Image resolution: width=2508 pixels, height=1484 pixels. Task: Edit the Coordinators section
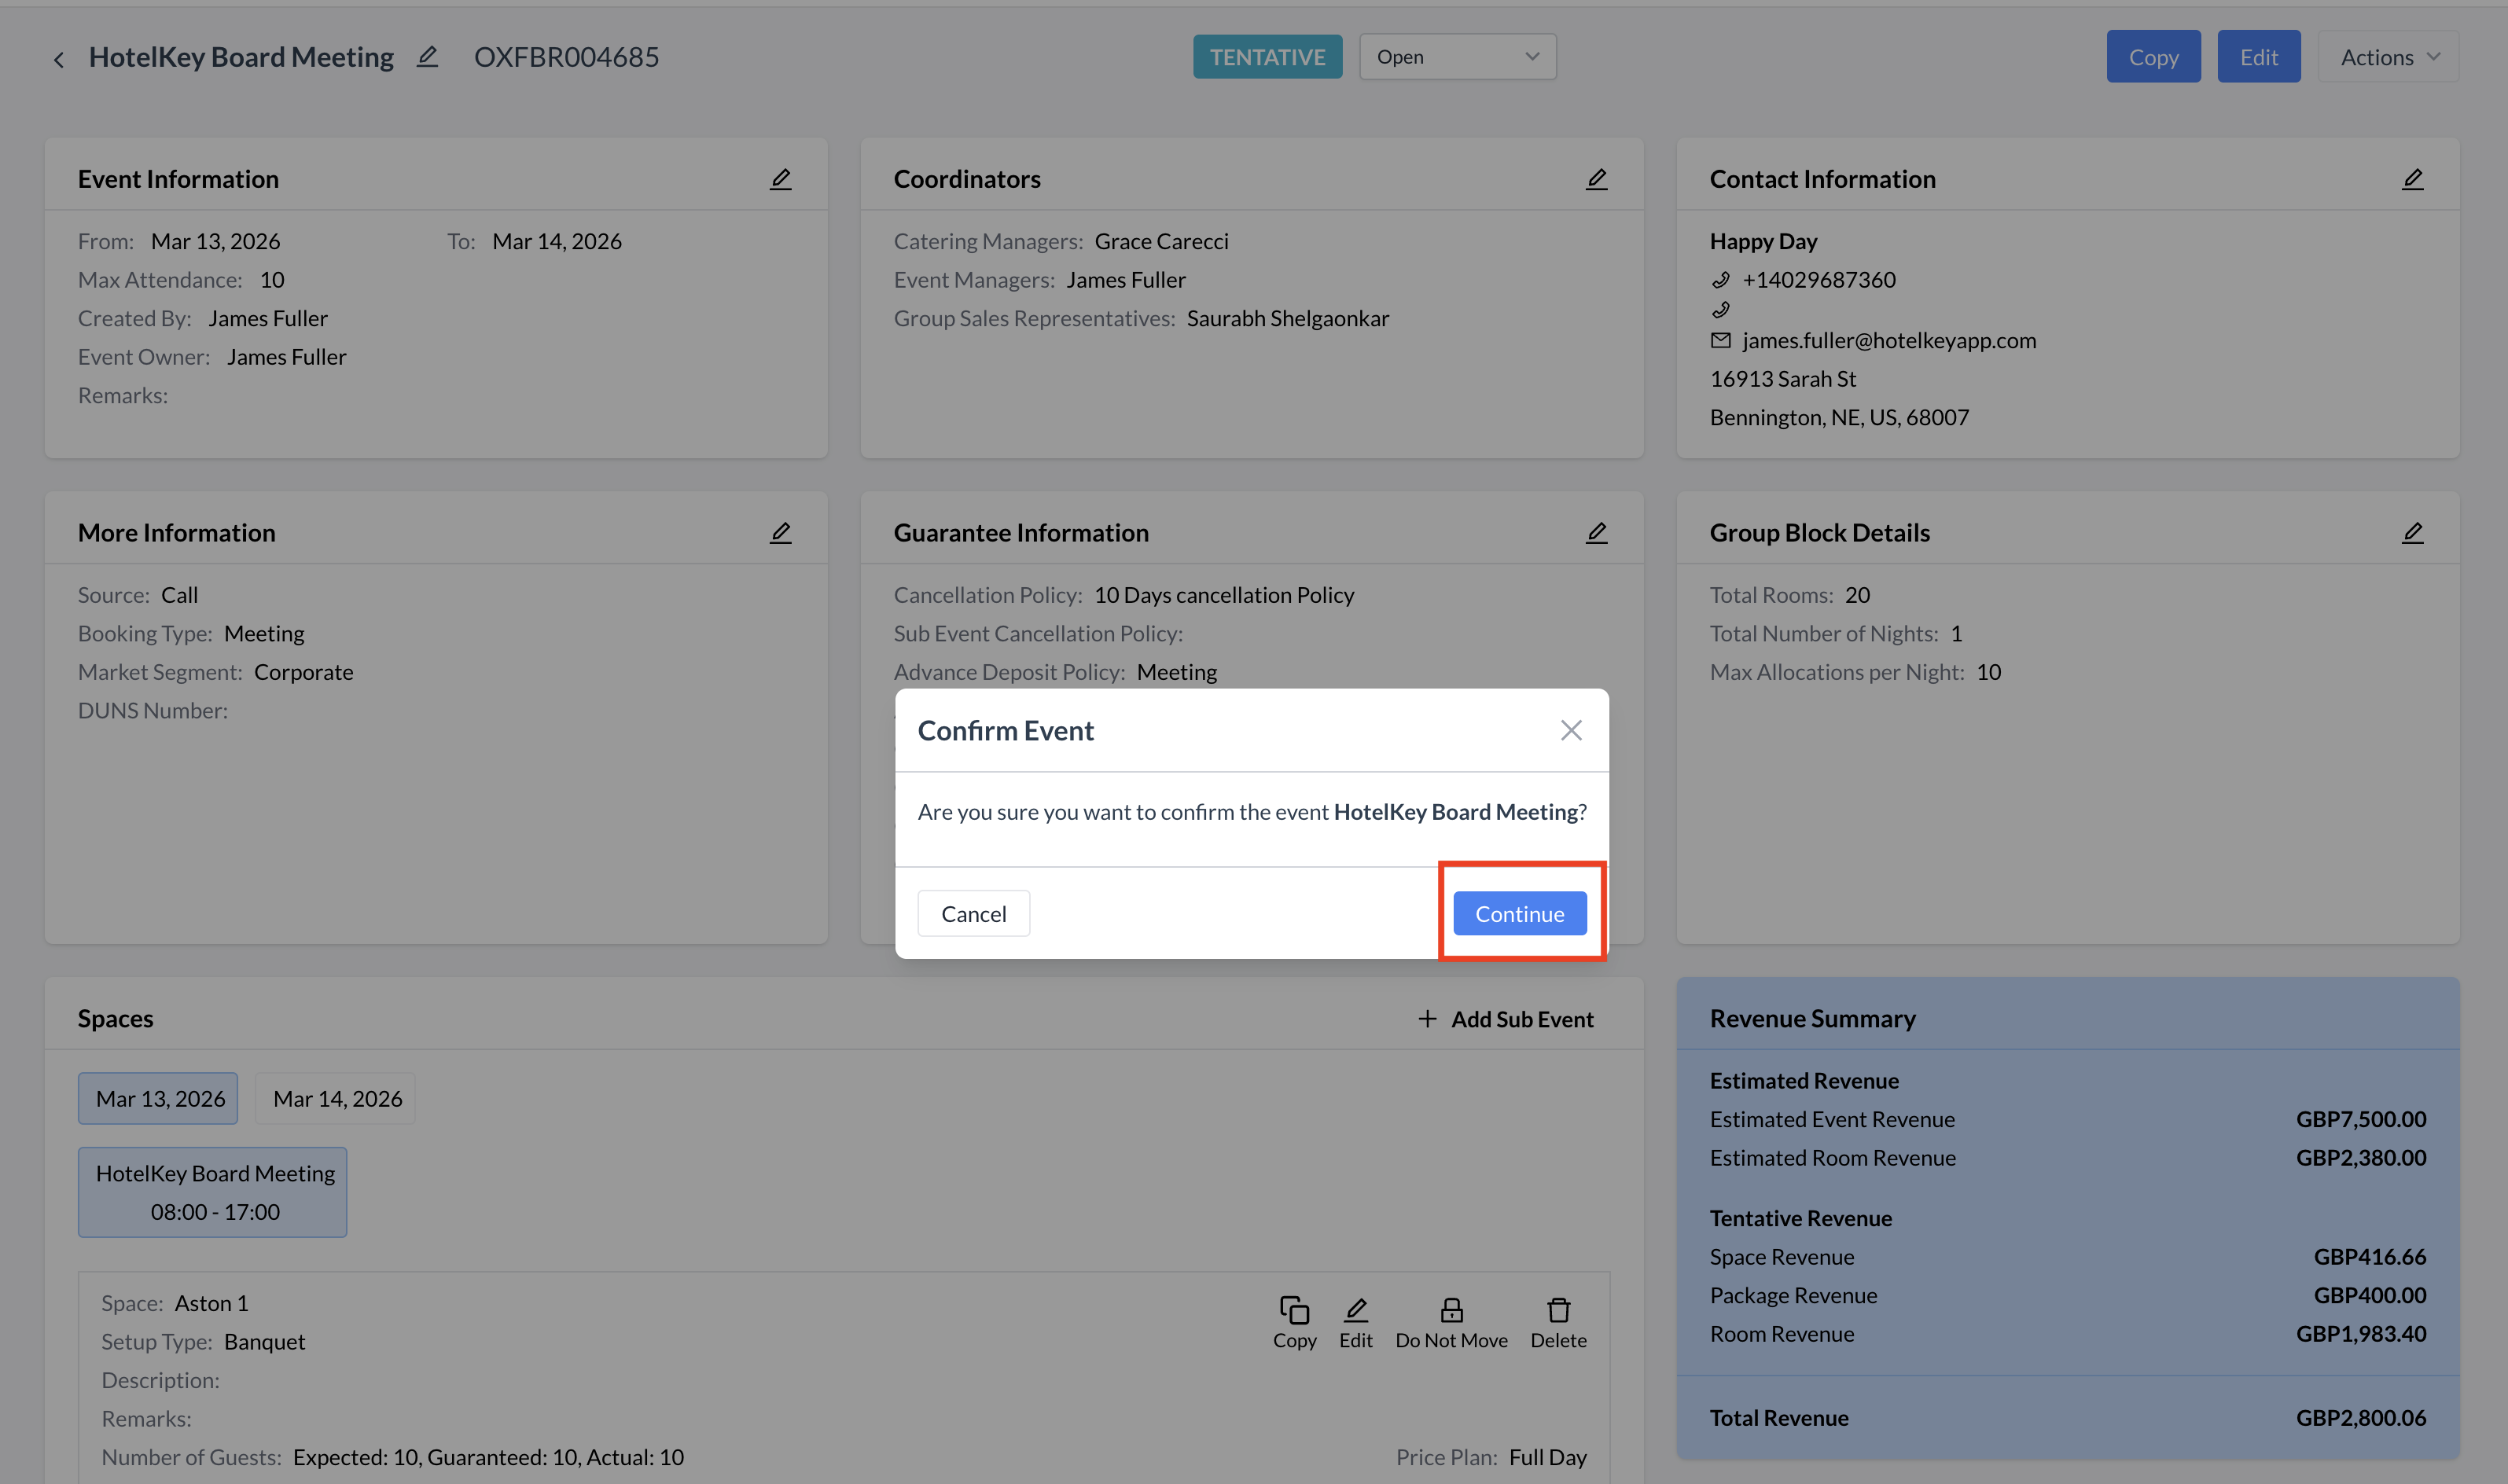point(1596,179)
